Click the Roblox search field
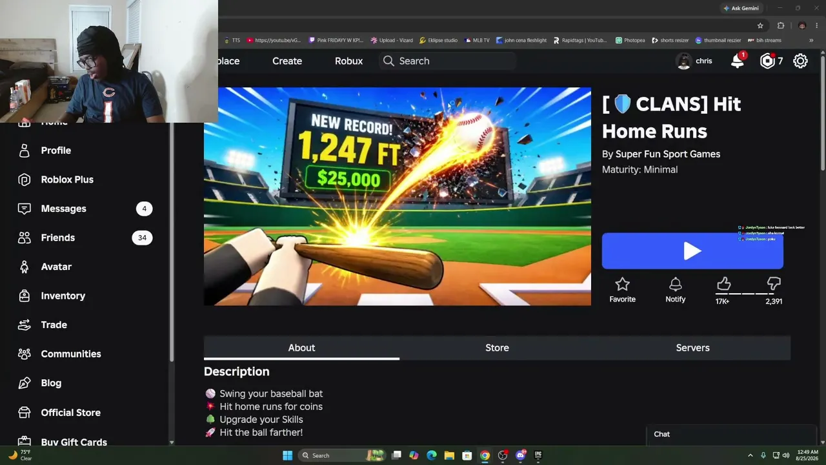The height and width of the screenshot is (465, 826). (x=447, y=61)
